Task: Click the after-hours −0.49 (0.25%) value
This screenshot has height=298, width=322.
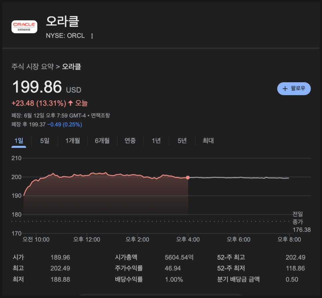Action: (65, 125)
